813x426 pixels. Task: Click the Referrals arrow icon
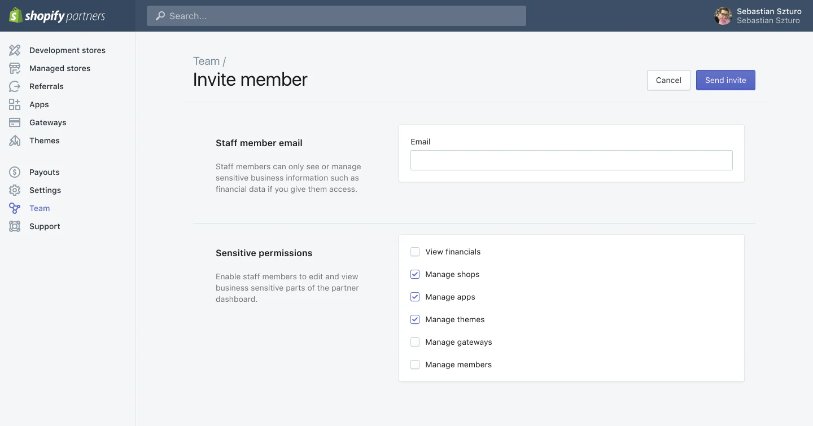click(x=15, y=86)
